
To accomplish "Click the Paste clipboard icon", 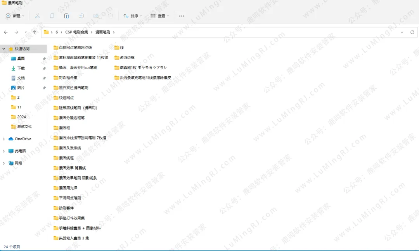I will 66,16.
